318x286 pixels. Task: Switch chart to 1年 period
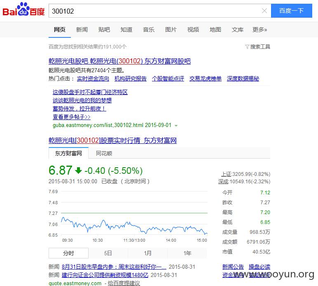point(187,253)
